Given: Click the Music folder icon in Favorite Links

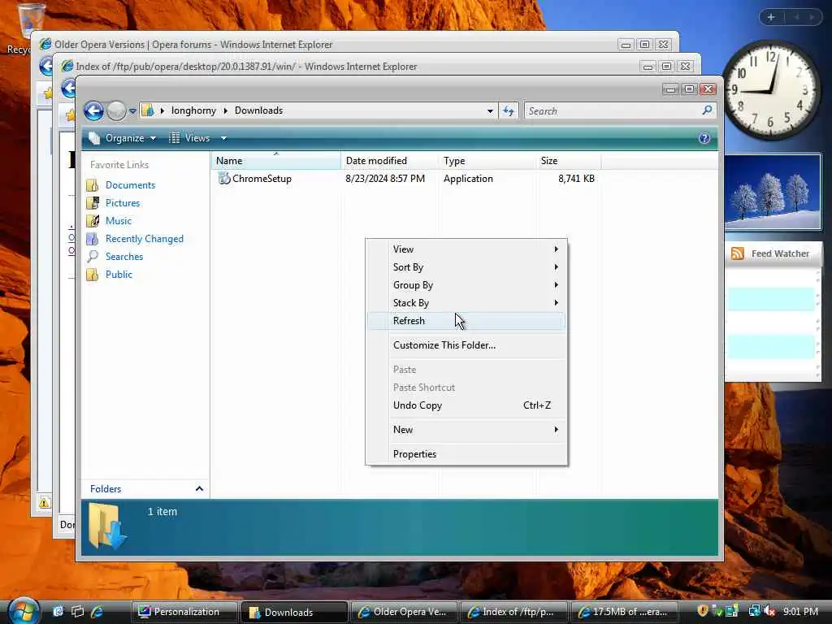Looking at the screenshot, I should (x=93, y=221).
